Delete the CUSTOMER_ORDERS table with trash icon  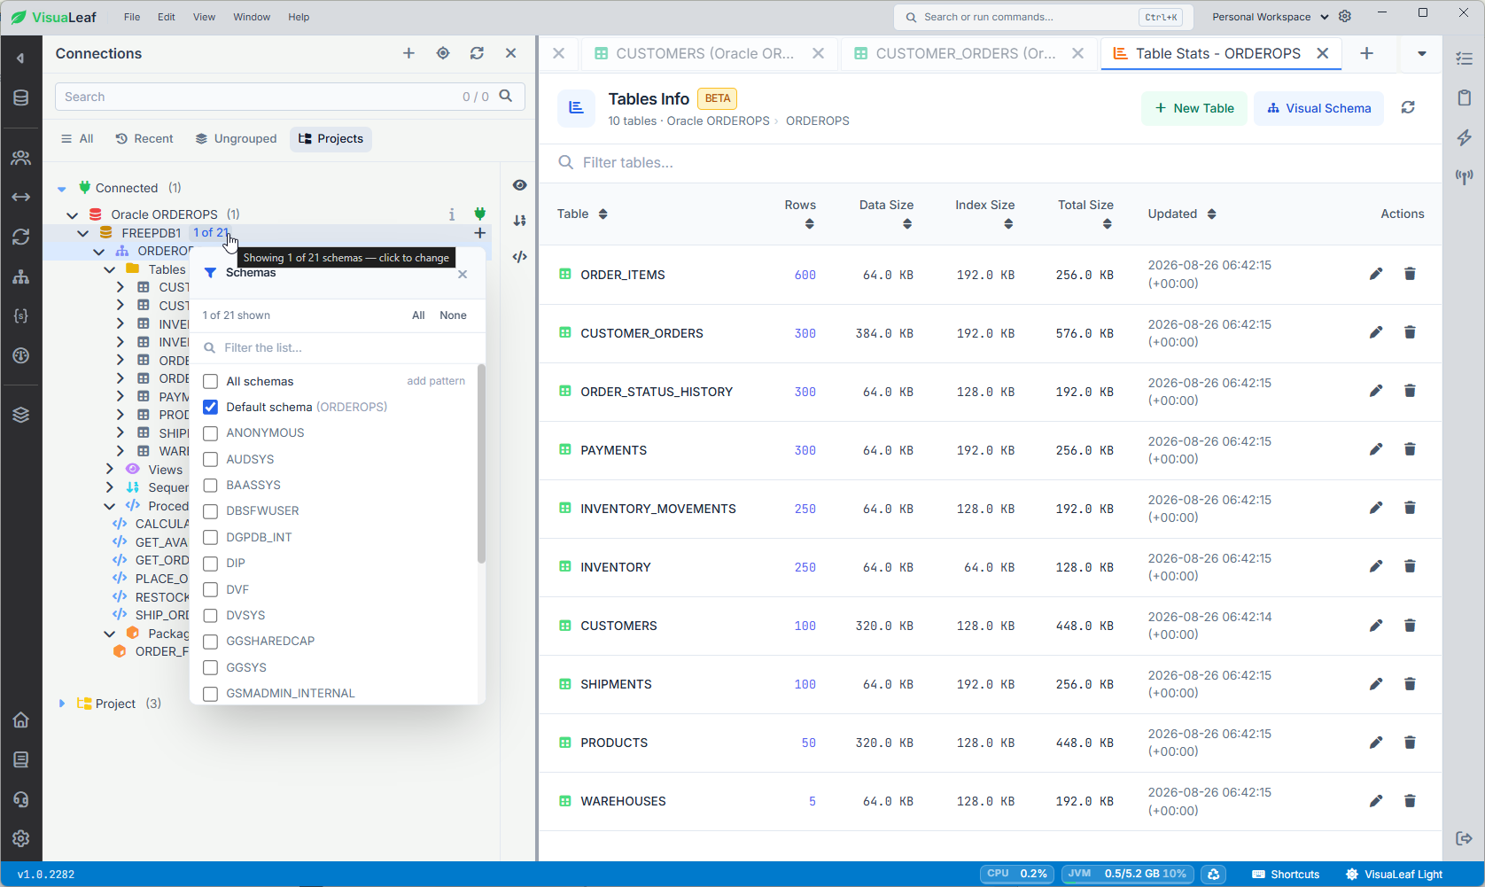1410,332
